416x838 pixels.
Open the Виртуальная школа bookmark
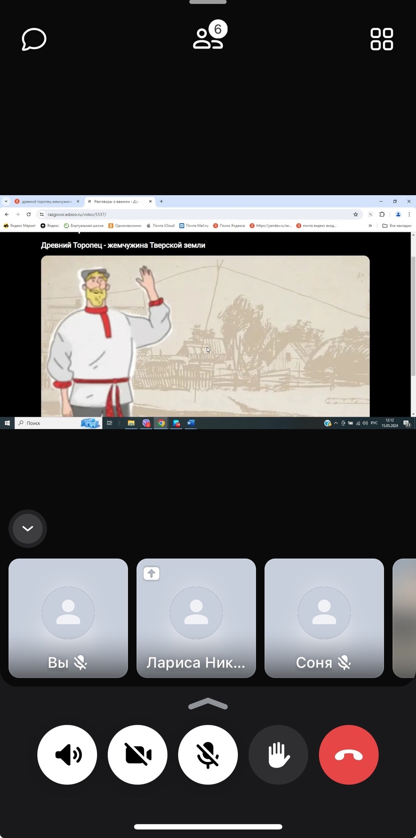click(x=83, y=225)
